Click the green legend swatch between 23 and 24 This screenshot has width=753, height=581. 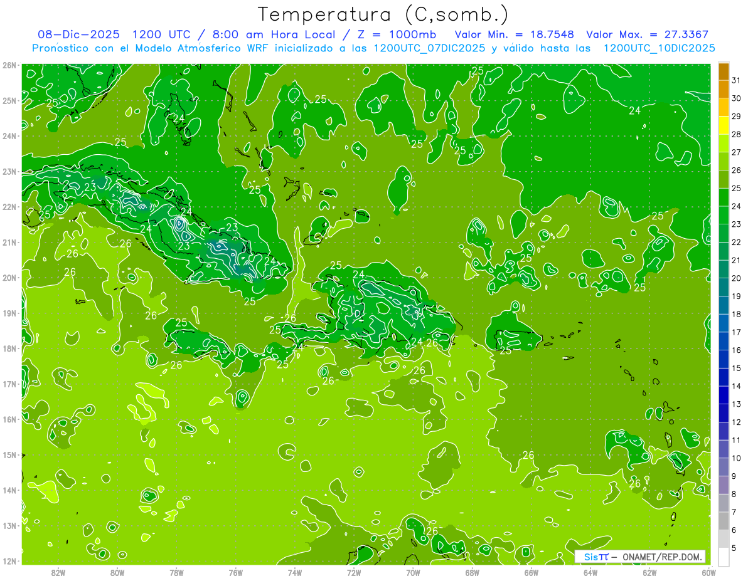pyautogui.click(x=724, y=216)
